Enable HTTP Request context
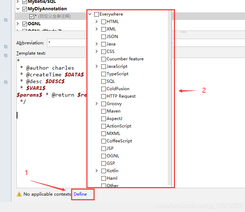 [x=103, y=96]
